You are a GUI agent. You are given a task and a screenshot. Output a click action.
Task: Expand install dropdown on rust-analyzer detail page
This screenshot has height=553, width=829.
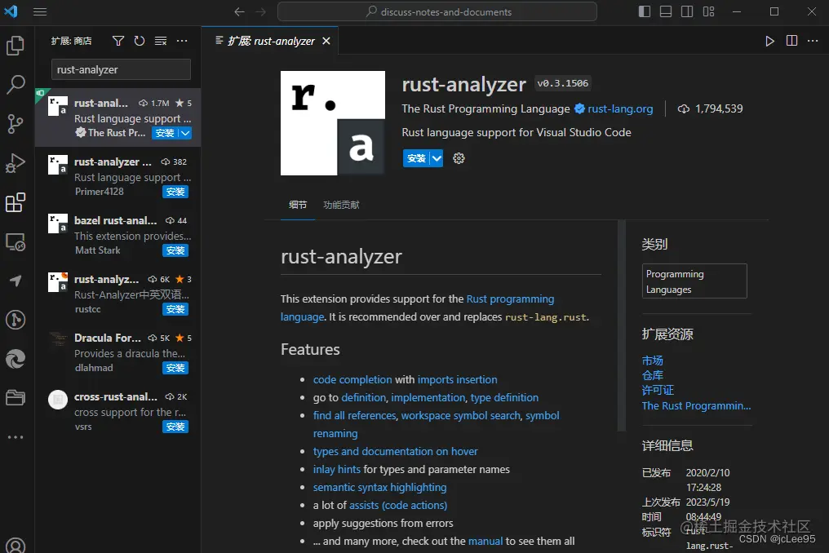(x=437, y=158)
